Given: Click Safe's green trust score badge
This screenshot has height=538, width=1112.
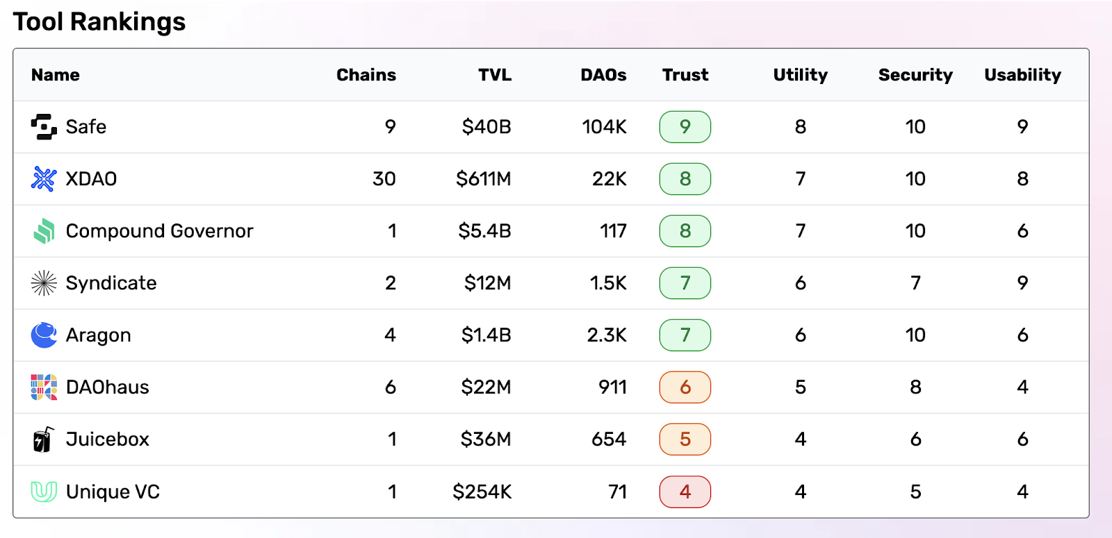Looking at the screenshot, I should pyautogui.click(x=685, y=127).
